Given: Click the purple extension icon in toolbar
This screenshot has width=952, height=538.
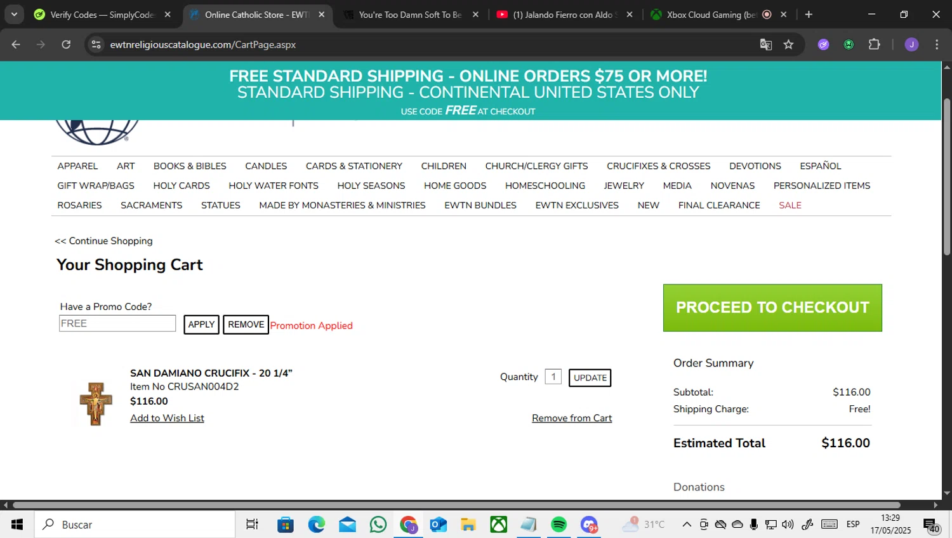Looking at the screenshot, I should pos(823,44).
